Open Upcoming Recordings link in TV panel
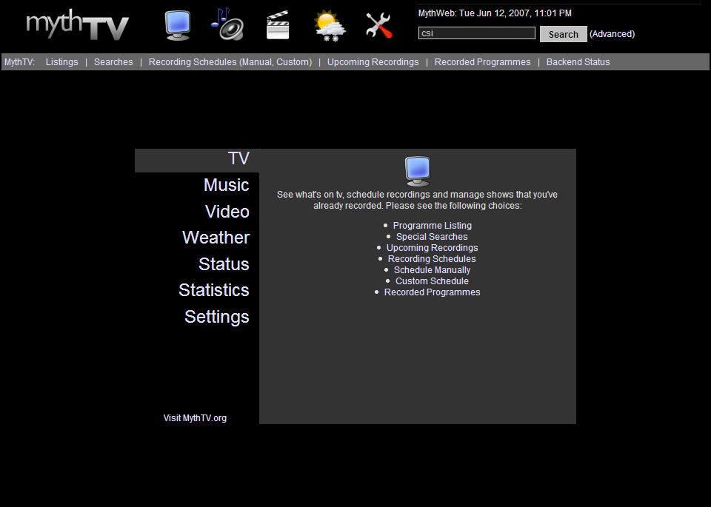The width and height of the screenshot is (711, 507). click(432, 248)
